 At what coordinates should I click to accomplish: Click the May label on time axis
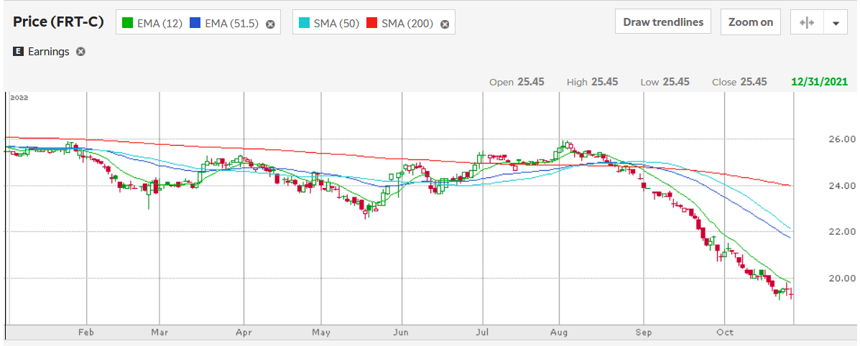pos(321,333)
